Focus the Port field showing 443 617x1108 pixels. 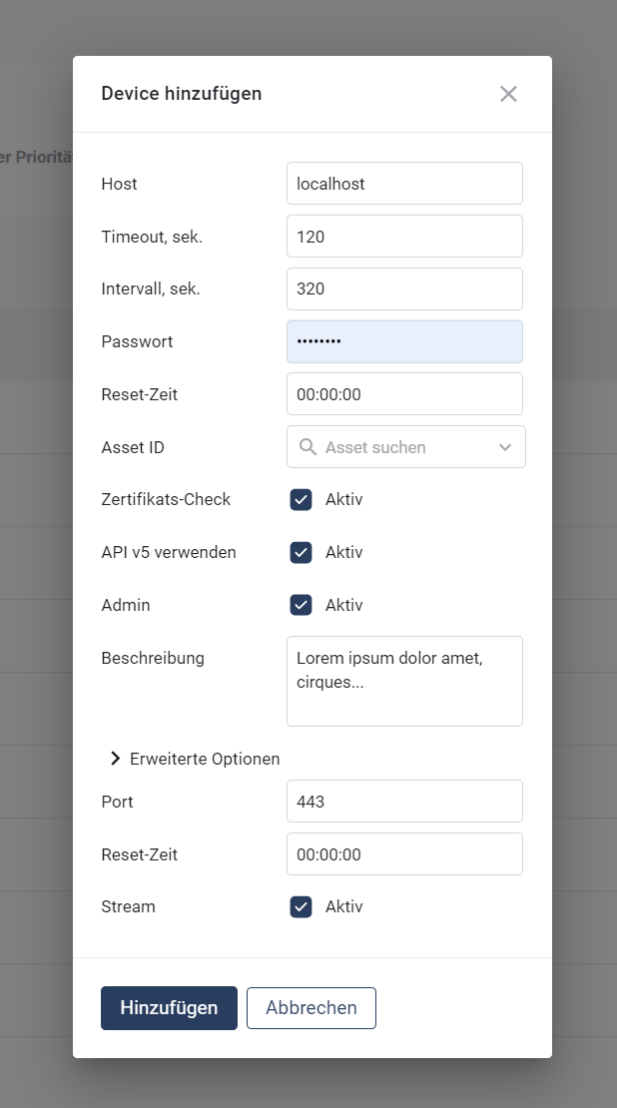point(404,802)
